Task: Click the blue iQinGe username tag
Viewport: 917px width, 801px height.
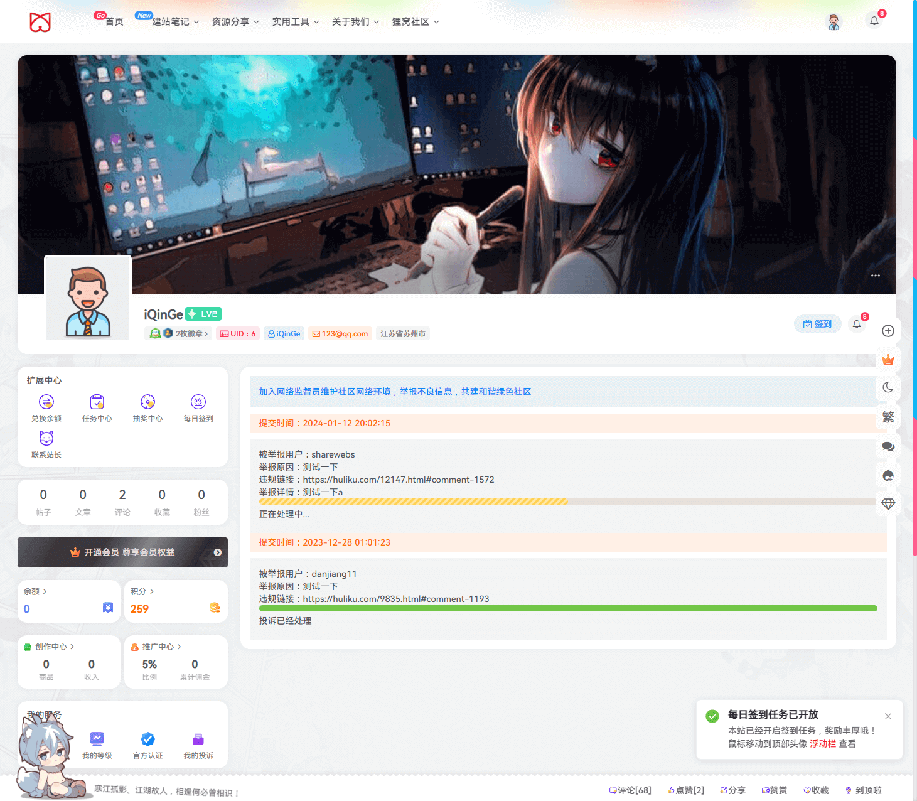Action: click(284, 334)
